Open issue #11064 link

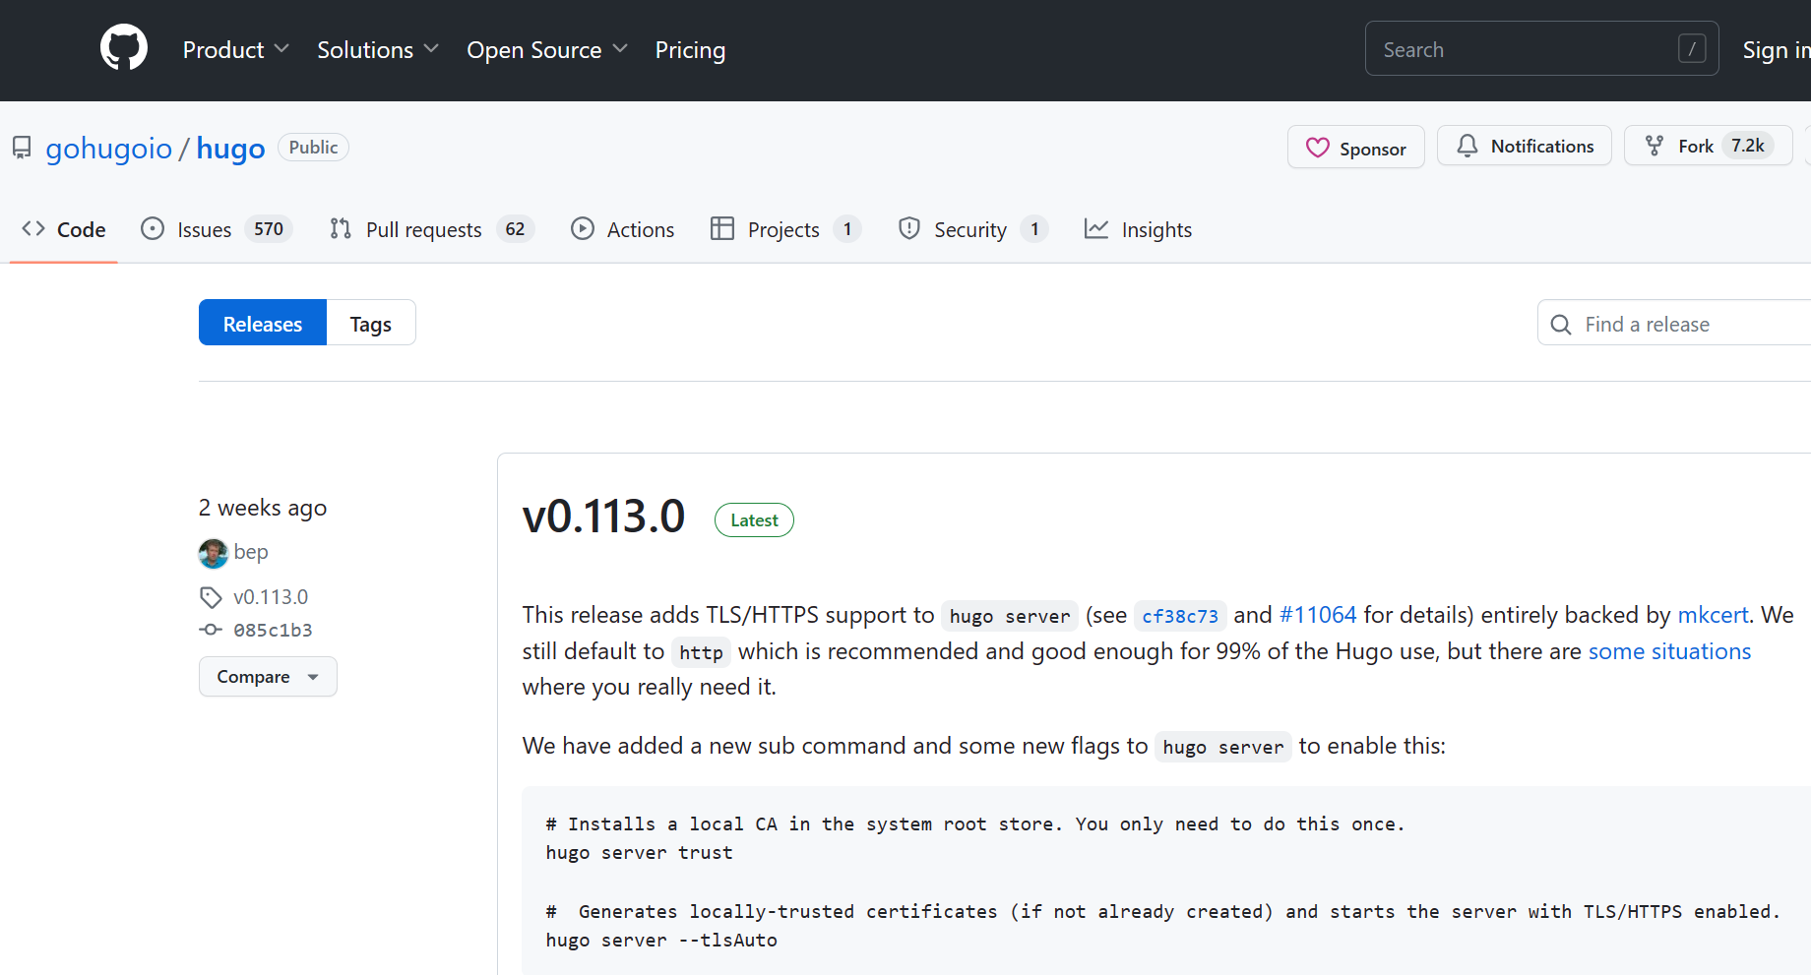click(x=1317, y=615)
